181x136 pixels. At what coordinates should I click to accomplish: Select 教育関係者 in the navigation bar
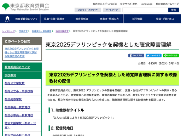82,19
